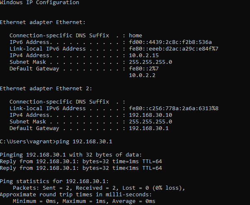This screenshot has width=250, height=205.
Task: Click the 'Ethernet adapter Ethernet:' header line
Action: [x=43, y=22]
